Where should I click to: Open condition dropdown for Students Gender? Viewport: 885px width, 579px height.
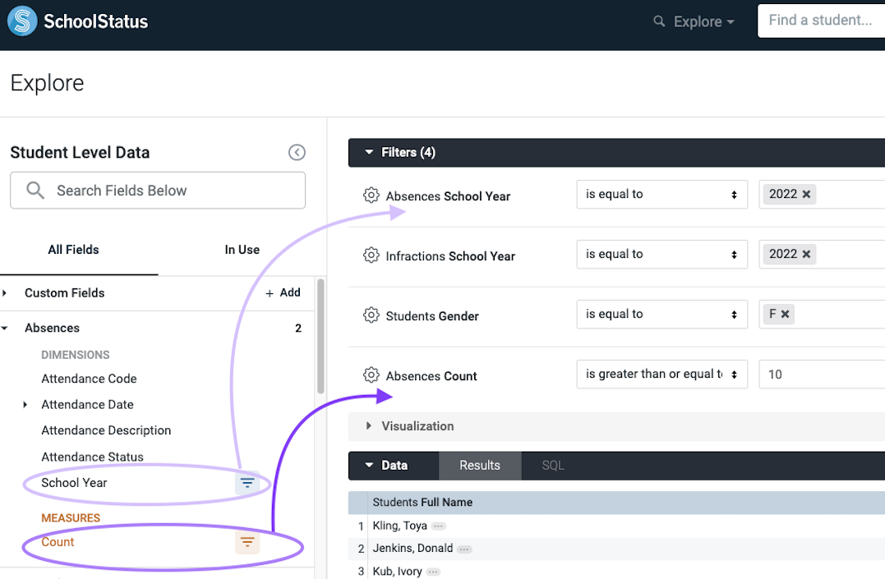[662, 315]
